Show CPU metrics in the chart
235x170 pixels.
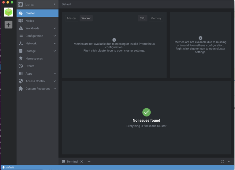tap(143, 18)
